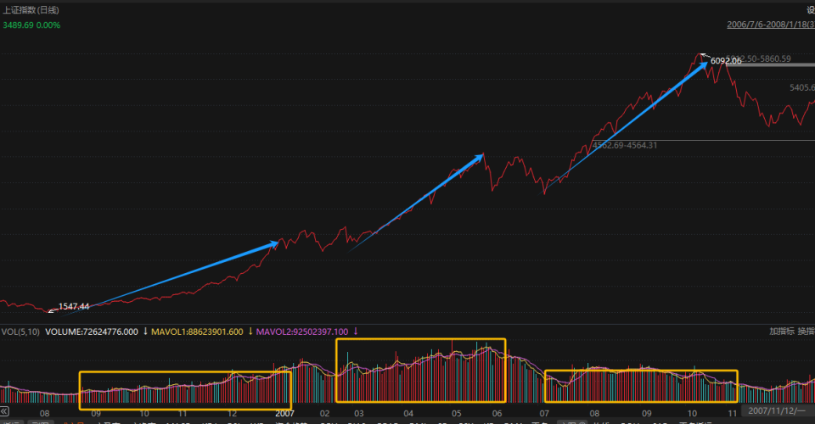
Task: Click the white arrow after VOLUME value
Action: click(145, 331)
